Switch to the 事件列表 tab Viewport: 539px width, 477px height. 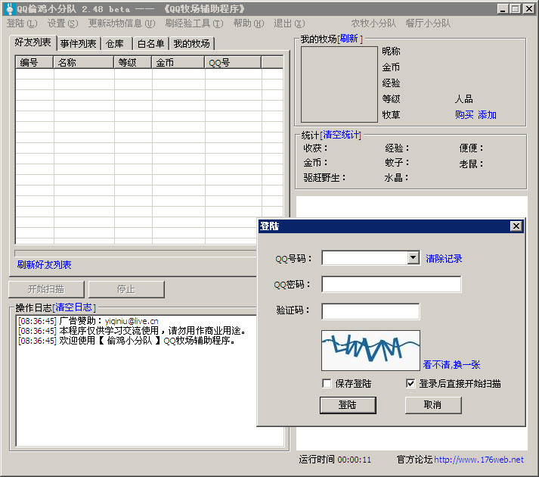click(x=79, y=44)
